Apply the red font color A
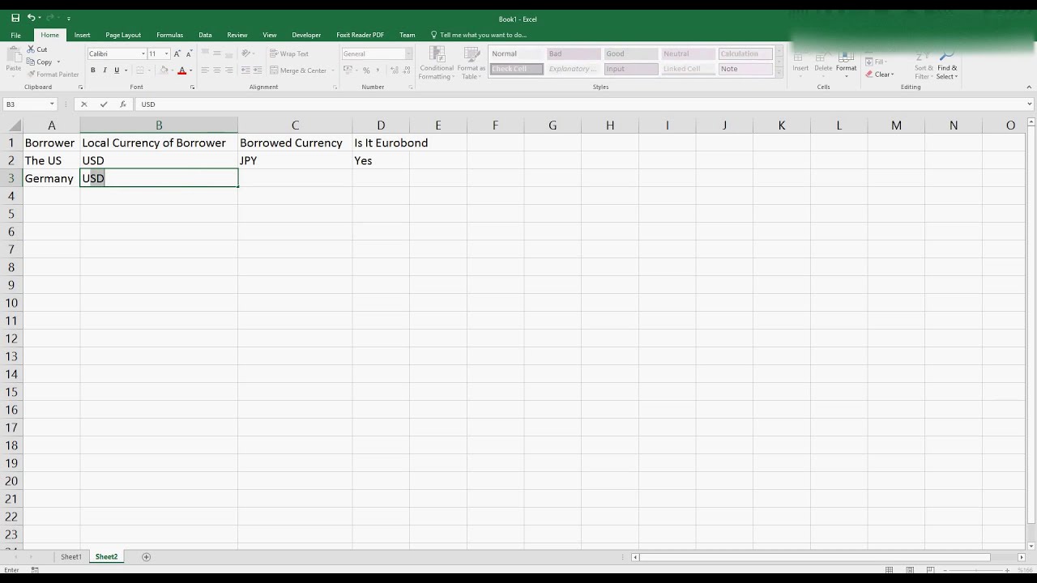Screen dimensions: 1037x583 pos(181,70)
